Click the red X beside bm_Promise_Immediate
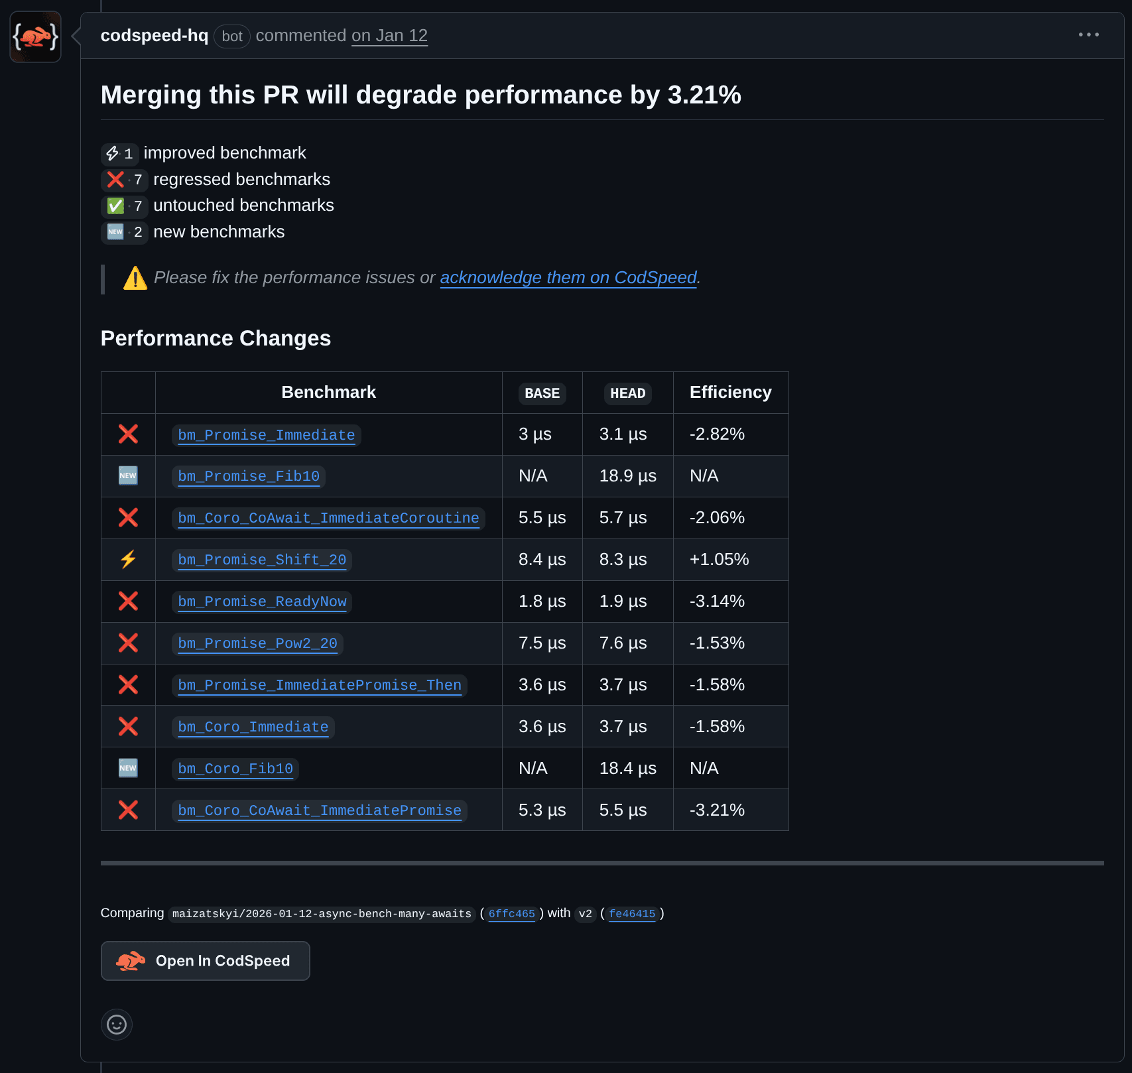 pos(128,434)
